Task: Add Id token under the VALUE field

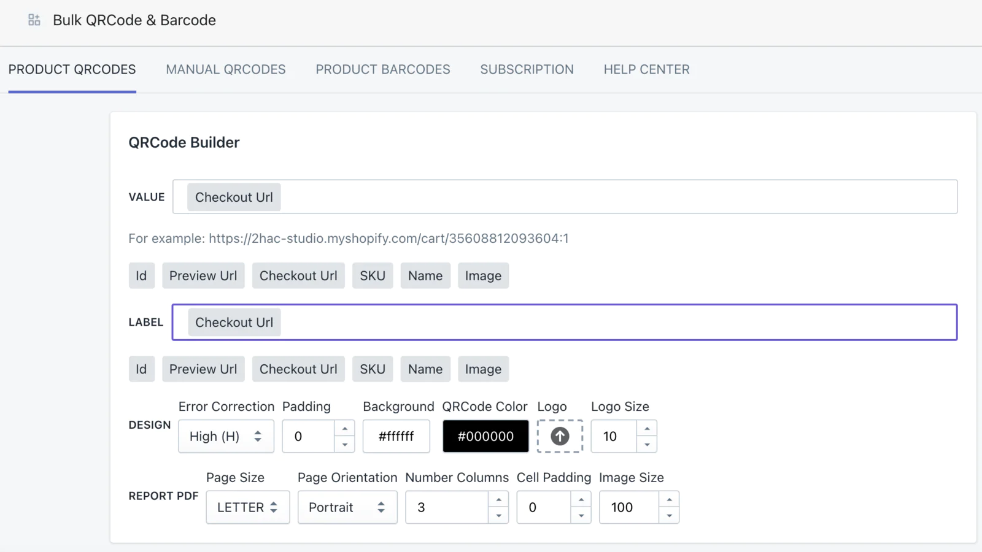Action: [x=141, y=275]
